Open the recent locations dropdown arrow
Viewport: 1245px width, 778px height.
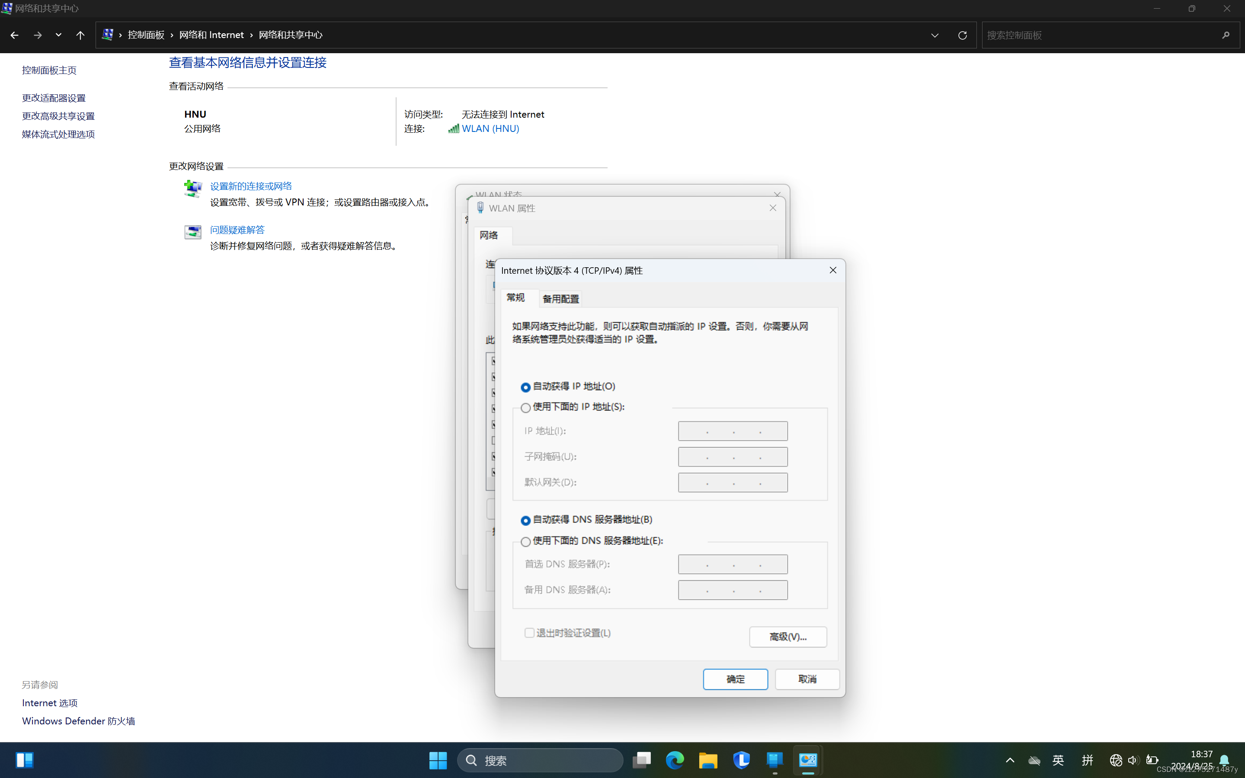tap(58, 35)
